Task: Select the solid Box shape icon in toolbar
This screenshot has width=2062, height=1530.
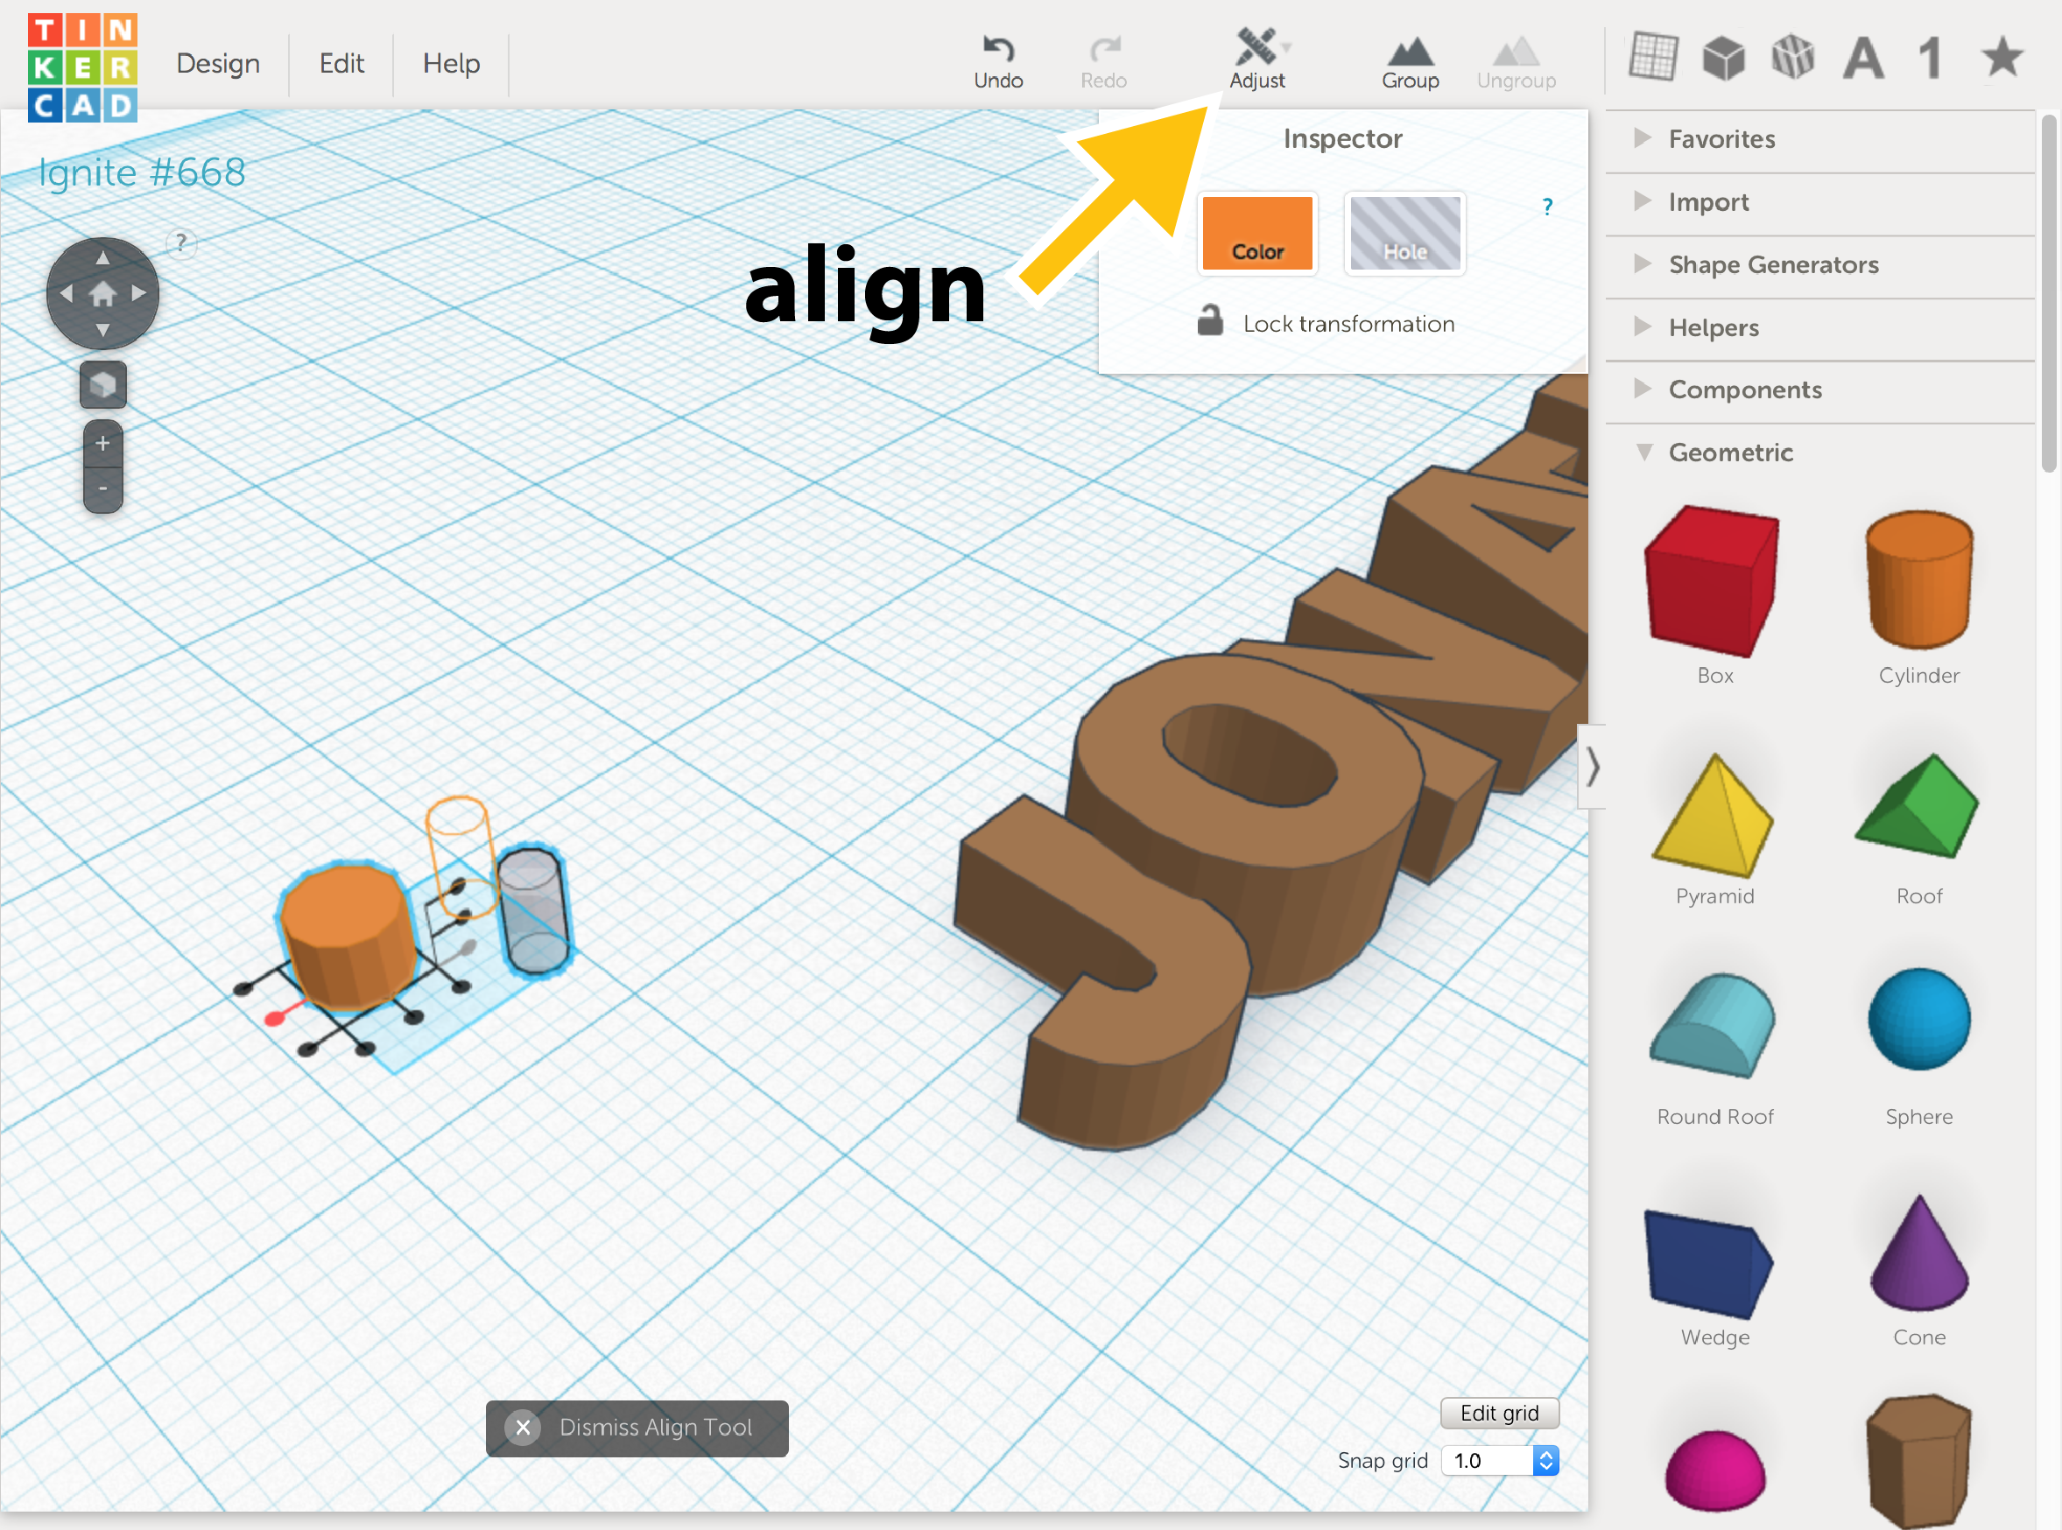Action: pos(1725,58)
